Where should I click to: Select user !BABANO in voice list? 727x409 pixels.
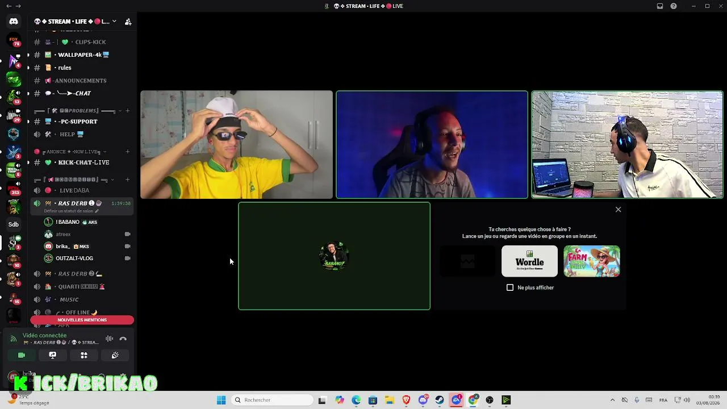click(x=87, y=222)
